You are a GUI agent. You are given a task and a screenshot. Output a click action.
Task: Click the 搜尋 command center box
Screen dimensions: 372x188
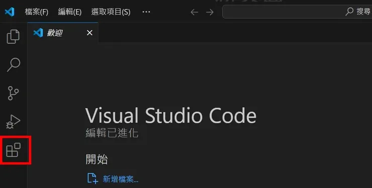click(297, 12)
